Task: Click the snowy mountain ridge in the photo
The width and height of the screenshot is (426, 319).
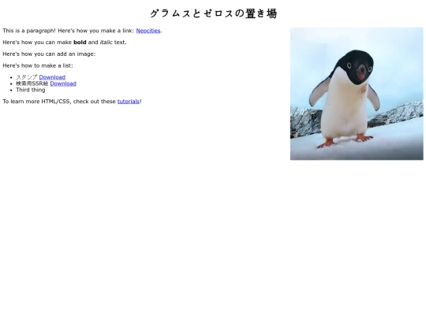Action: pyautogui.click(x=395, y=114)
